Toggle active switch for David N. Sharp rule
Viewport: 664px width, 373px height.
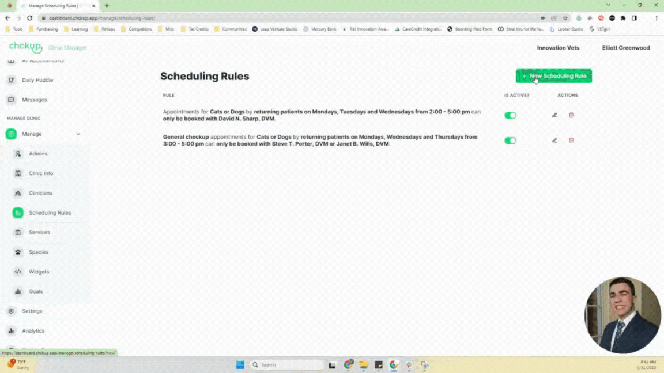510,116
